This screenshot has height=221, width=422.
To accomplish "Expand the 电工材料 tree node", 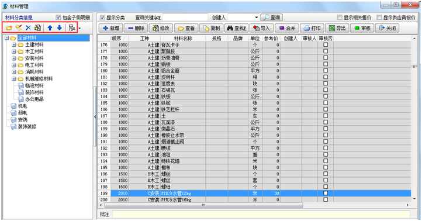I will [14, 65].
